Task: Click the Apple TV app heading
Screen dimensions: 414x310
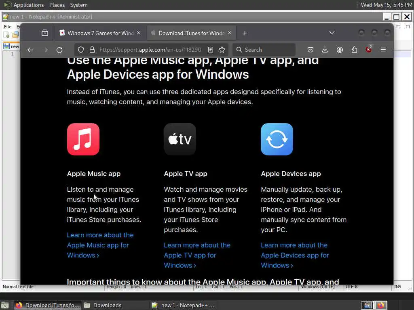Action: [x=186, y=174]
